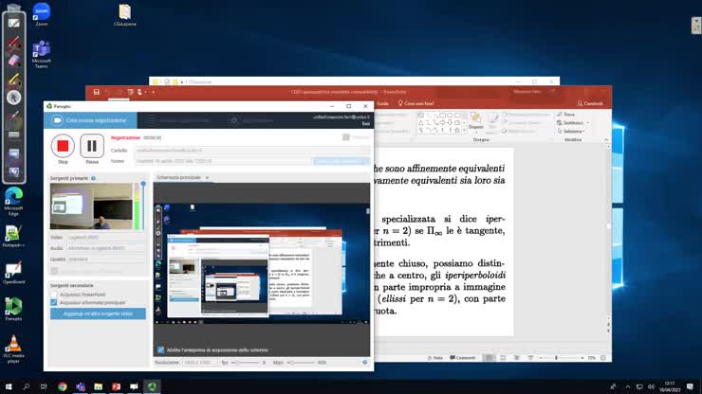Pause the Panopto recording

pyautogui.click(x=92, y=146)
